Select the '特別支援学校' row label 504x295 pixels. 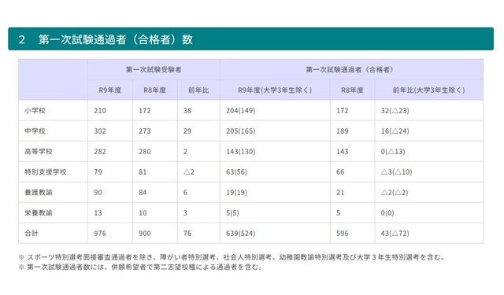tap(46, 172)
